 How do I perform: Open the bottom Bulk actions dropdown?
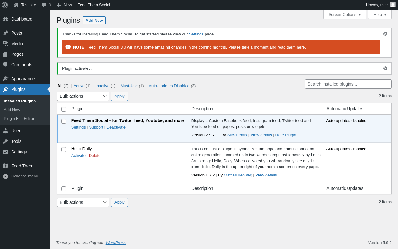(x=83, y=202)
